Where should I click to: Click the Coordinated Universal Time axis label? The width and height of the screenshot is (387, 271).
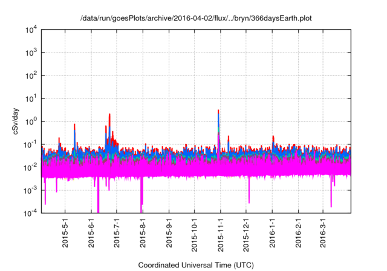(x=196, y=265)
